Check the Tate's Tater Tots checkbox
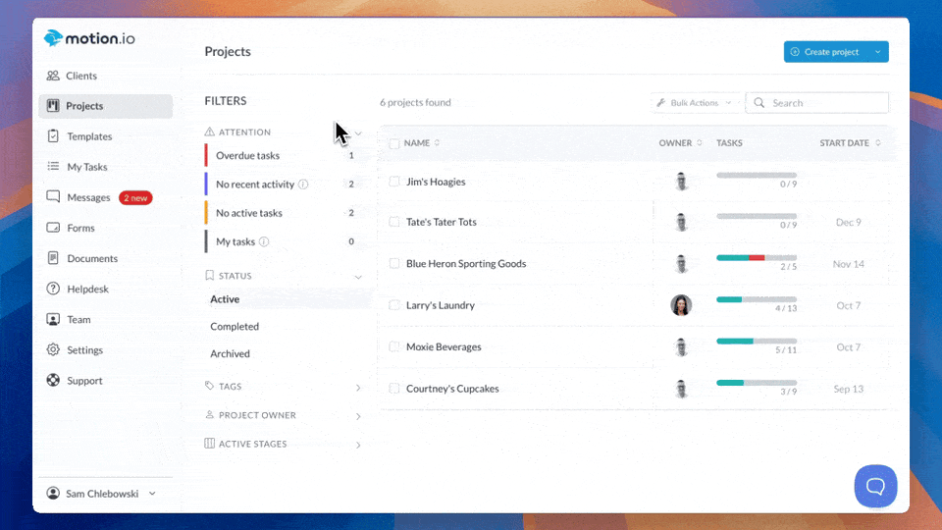The width and height of the screenshot is (942, 530). click(394, 222)
